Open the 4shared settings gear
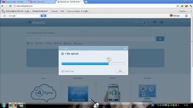 (162, 22)
